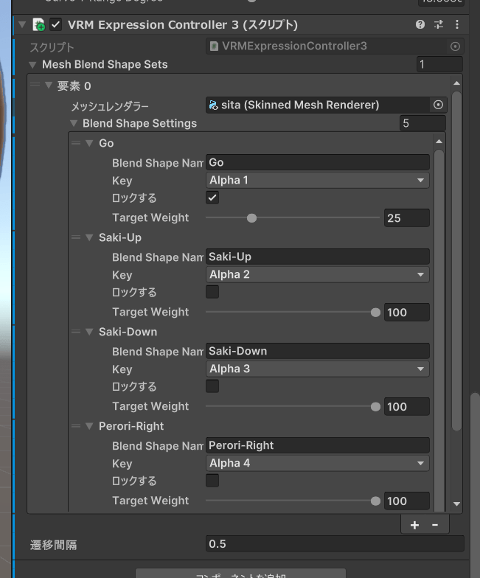Click inner Blend Shape Settings scrollbar thumb
This screenshot has width=480, height=578.
point(439,330)
